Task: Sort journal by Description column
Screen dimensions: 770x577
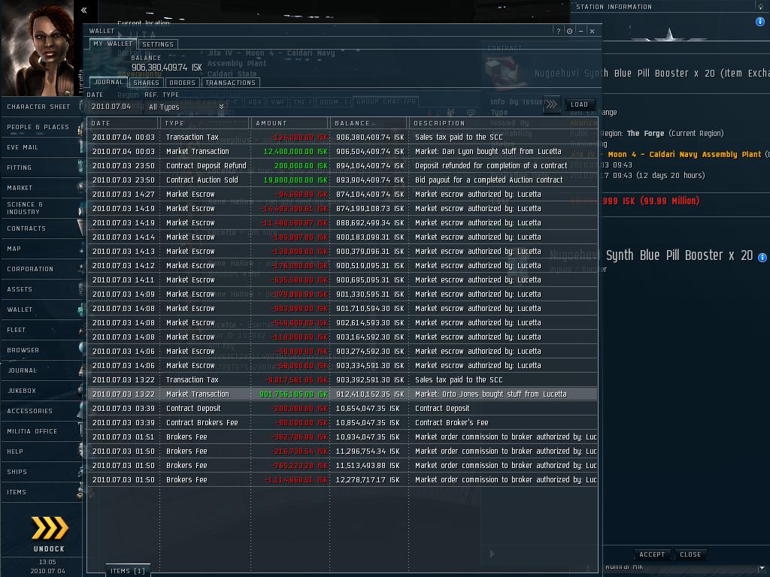Action: (x=503, y=123)
